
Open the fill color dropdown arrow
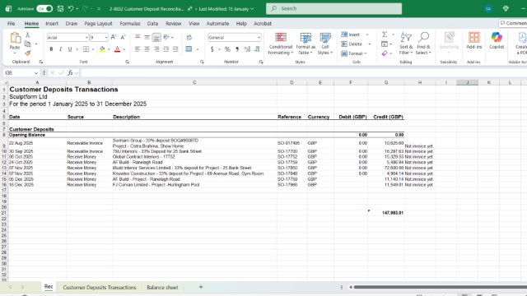click(109, 49)
